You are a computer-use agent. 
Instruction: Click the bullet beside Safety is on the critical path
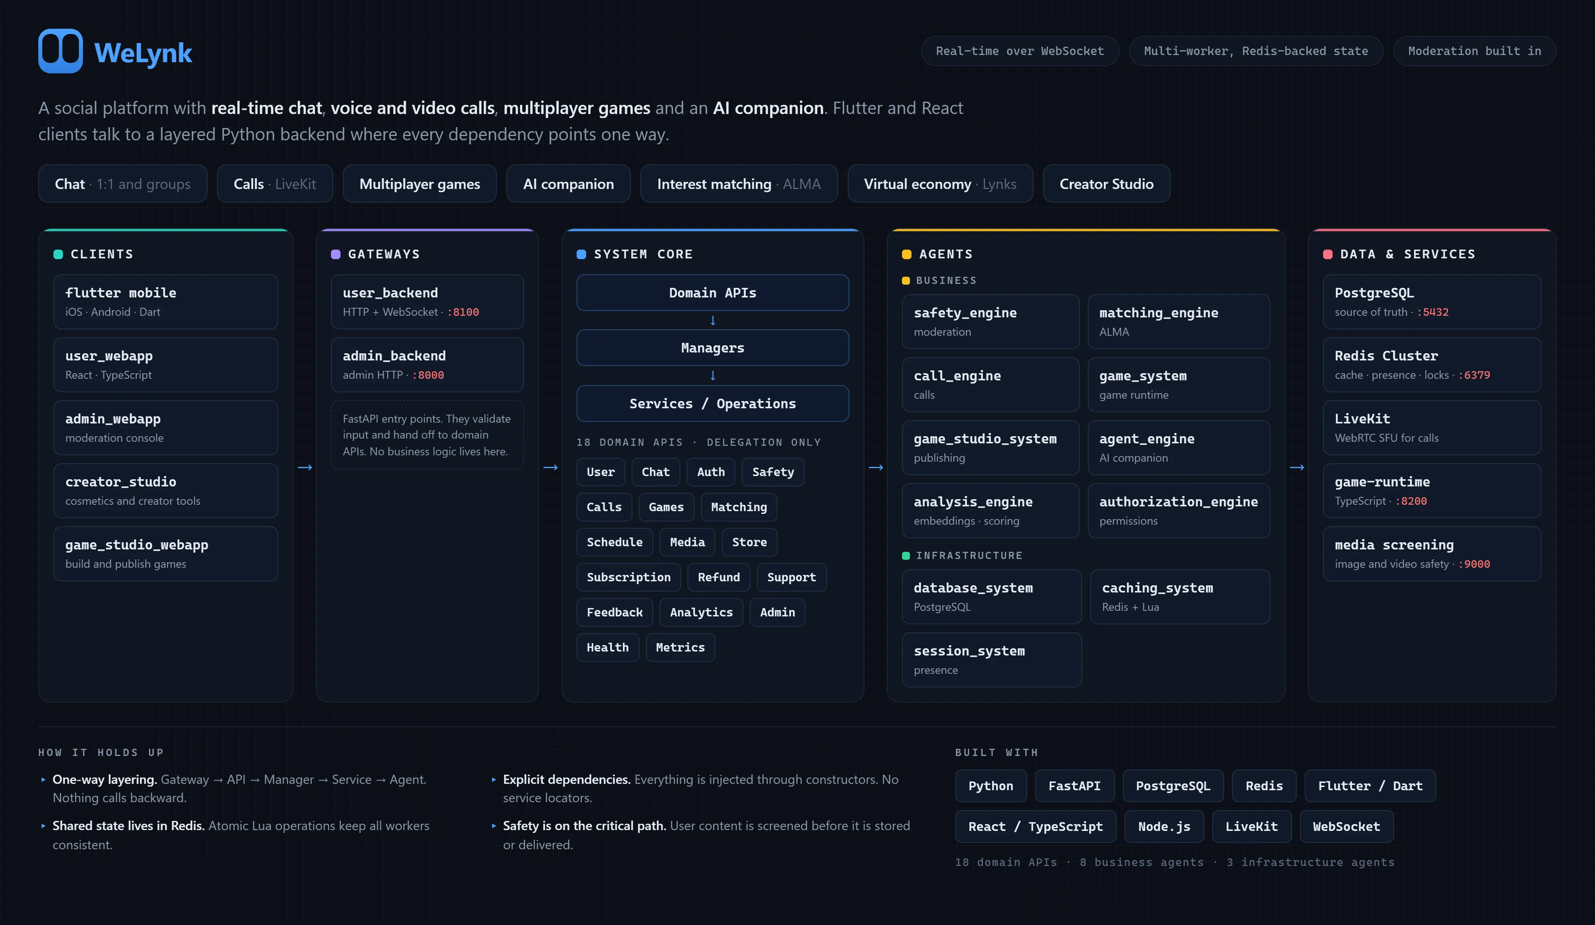point(494,826)
